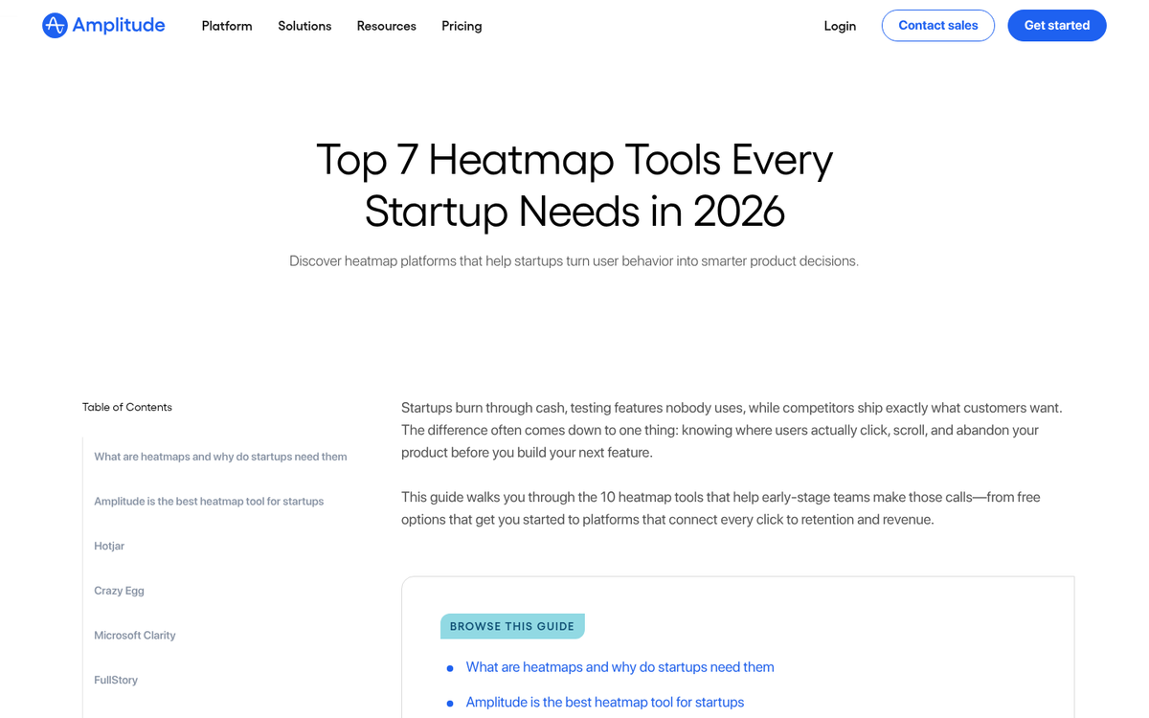Image resolution: width=1149 pixels, height=718 pixels.
Task: Click the Table of Contents heading
Action: (126, 407)
